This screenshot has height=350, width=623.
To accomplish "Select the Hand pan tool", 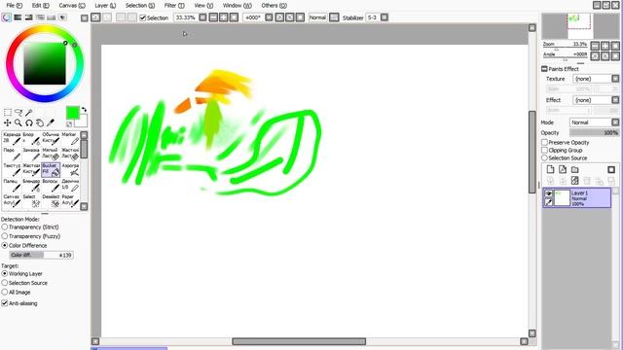I will 40,123.
